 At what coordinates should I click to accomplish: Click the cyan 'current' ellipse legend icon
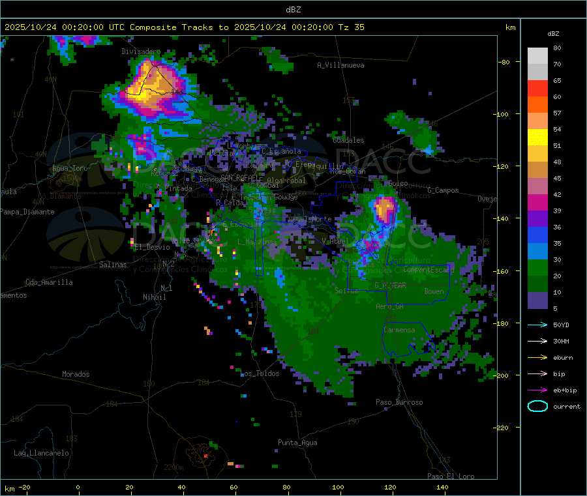[x=537, y=406]
